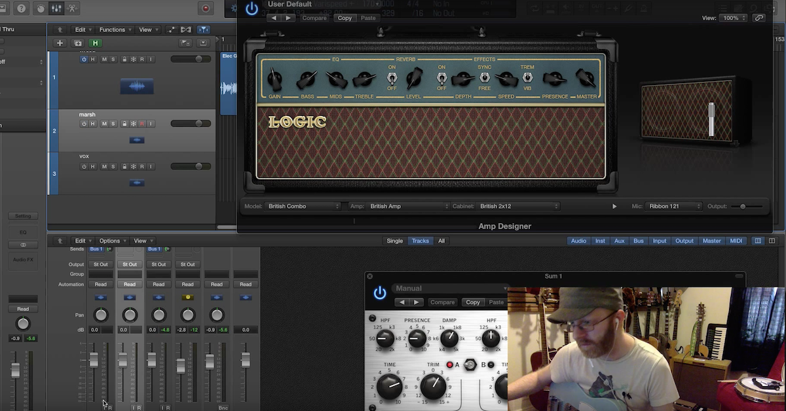
Task: Open the Mic Ribbon 121 dropdown
Action: 674,206
